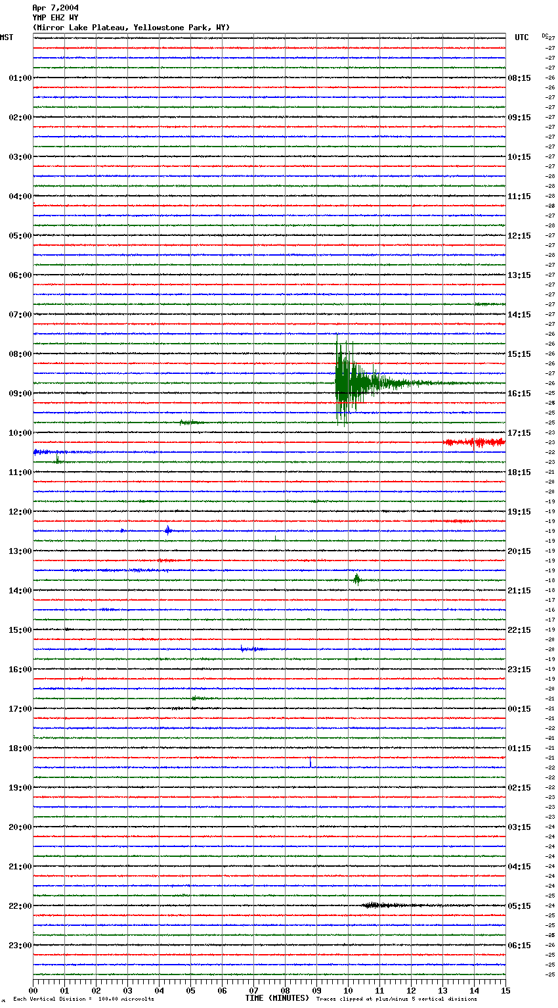Screen dimensions: 558x1008
Task: Click the 18:00 MST time label
Action: pyautogui.click(x=20, y=748)
